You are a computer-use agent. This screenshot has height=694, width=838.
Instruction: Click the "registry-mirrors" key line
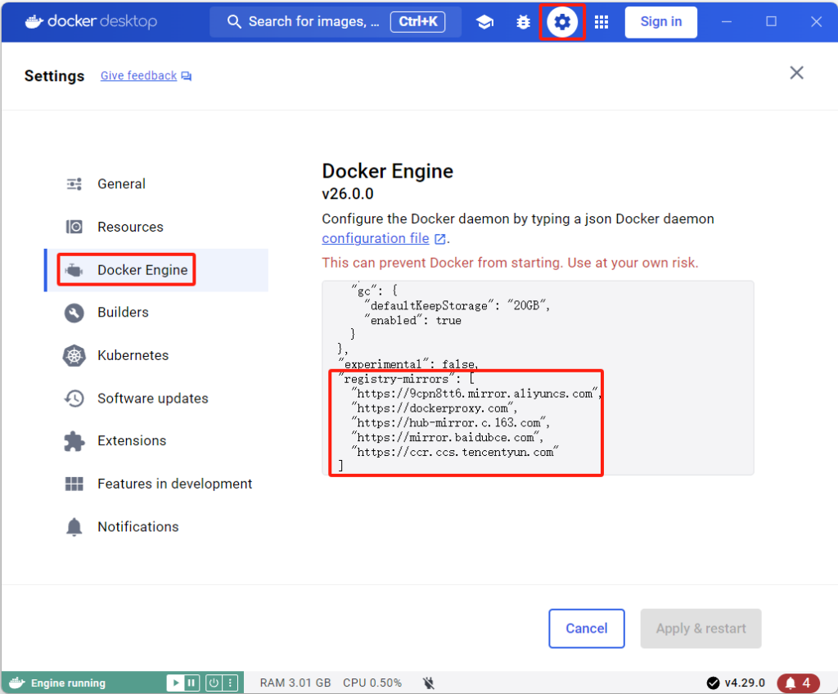click(406, 379)
